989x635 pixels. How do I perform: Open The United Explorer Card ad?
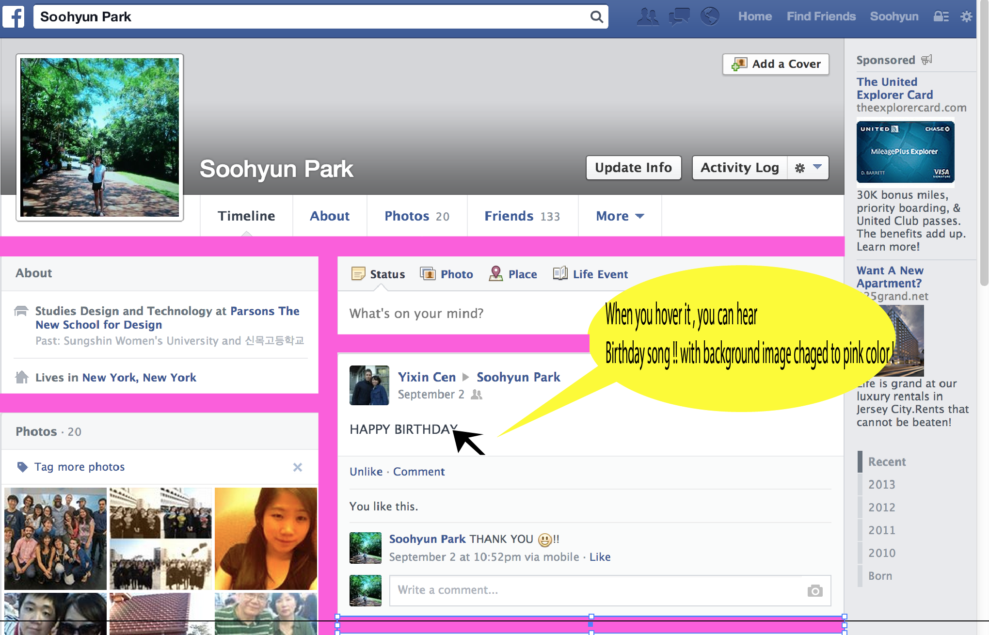894,88
